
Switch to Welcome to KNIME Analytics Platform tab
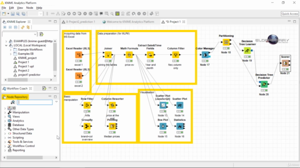coord(128,22)
